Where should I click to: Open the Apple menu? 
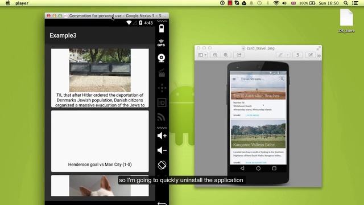[7, 3]
